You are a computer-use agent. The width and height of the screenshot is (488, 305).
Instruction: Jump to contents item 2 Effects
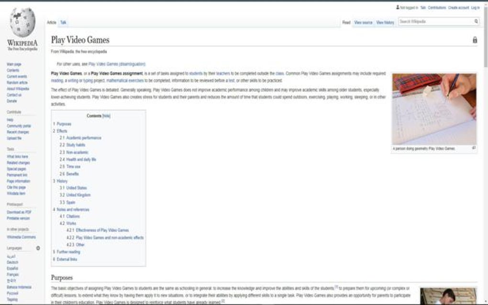pyautogui.click(x=60, y=131)
